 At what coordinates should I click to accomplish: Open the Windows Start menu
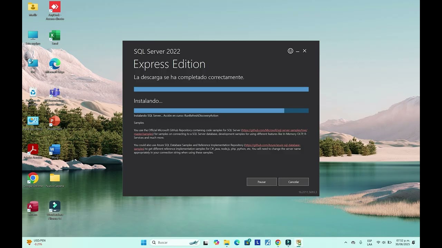tap(144, 242)
